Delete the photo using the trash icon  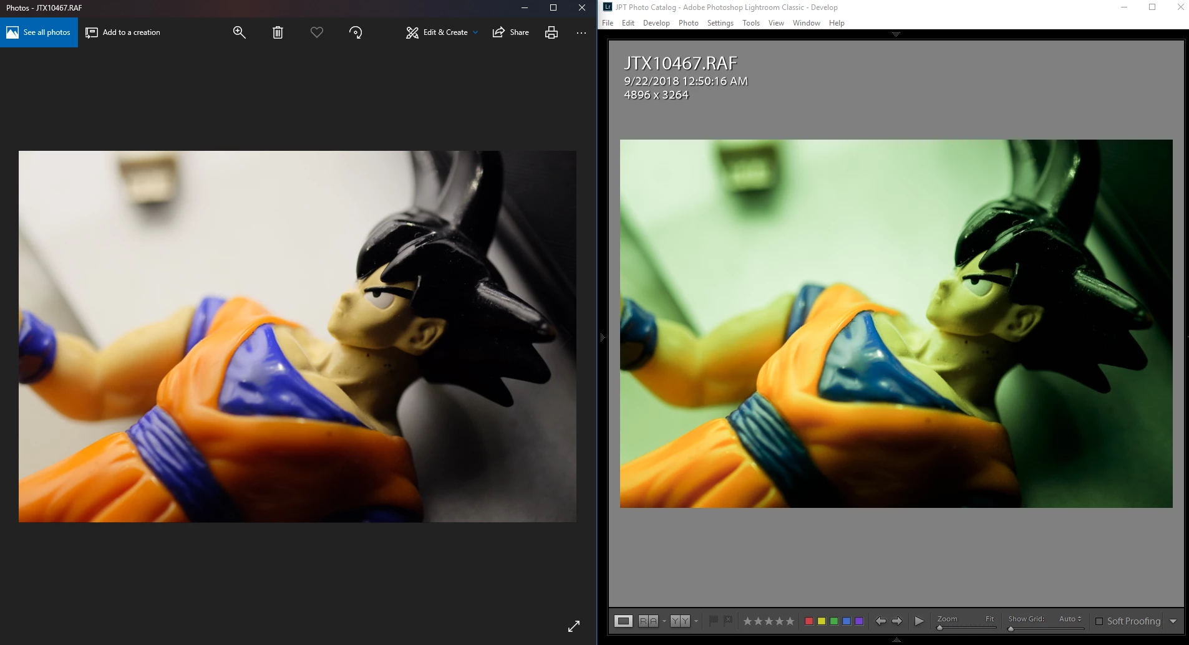point(278,32)
